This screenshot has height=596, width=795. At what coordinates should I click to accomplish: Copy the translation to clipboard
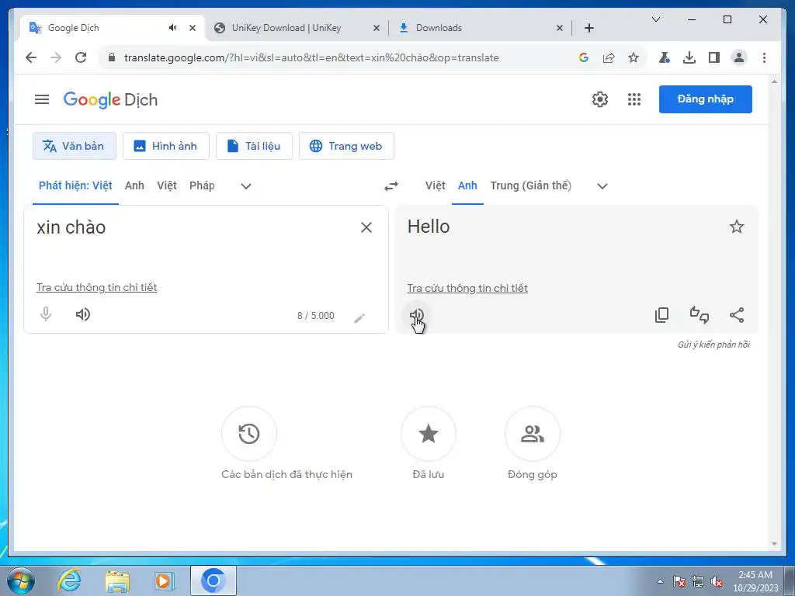click(661, 315)
